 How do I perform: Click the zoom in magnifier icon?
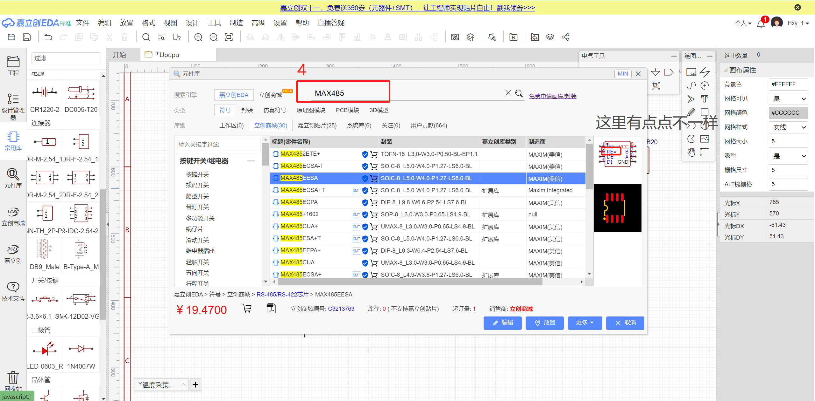[198, 37]
